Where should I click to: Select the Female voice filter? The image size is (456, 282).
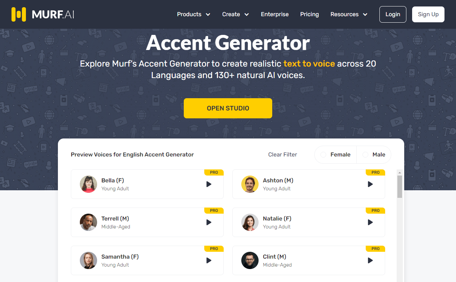tap(335, 154)
